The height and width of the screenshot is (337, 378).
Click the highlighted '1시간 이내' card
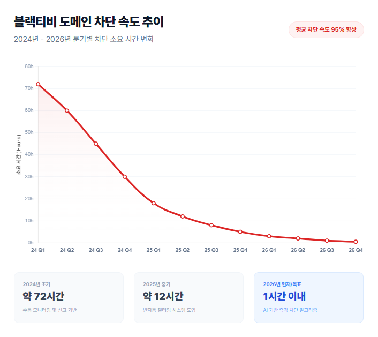[308, 297]
